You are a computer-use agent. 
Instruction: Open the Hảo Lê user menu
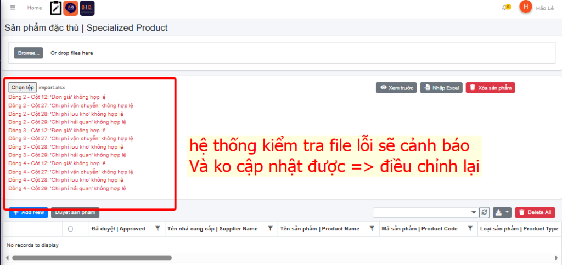click(x=544, y=8)
